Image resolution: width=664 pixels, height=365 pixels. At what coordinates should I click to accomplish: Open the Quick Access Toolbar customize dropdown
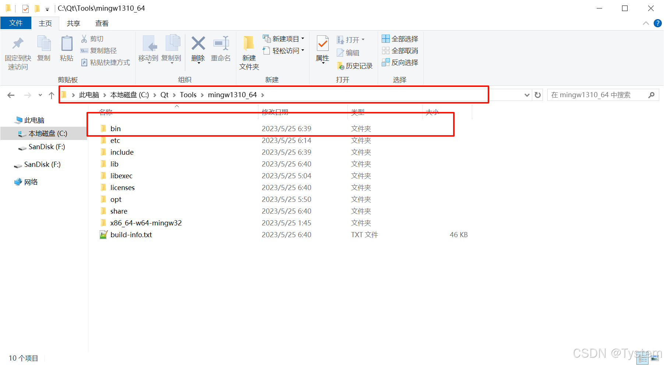[x=47, y=9]
